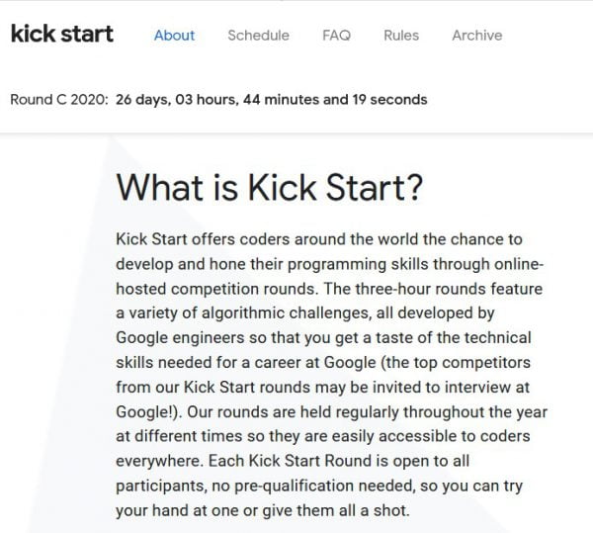Click the "What is Kick Start?" heading
This screenshot has width=593, height=533.
[270, 188]
